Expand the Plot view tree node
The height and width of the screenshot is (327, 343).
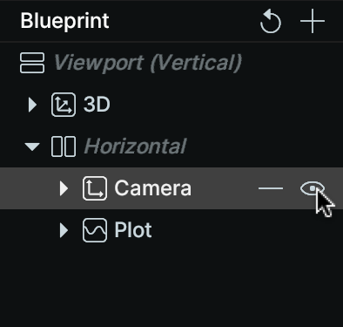pos(64,230)
